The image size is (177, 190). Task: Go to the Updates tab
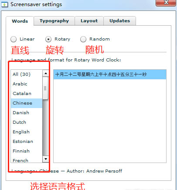pos(120,21)
